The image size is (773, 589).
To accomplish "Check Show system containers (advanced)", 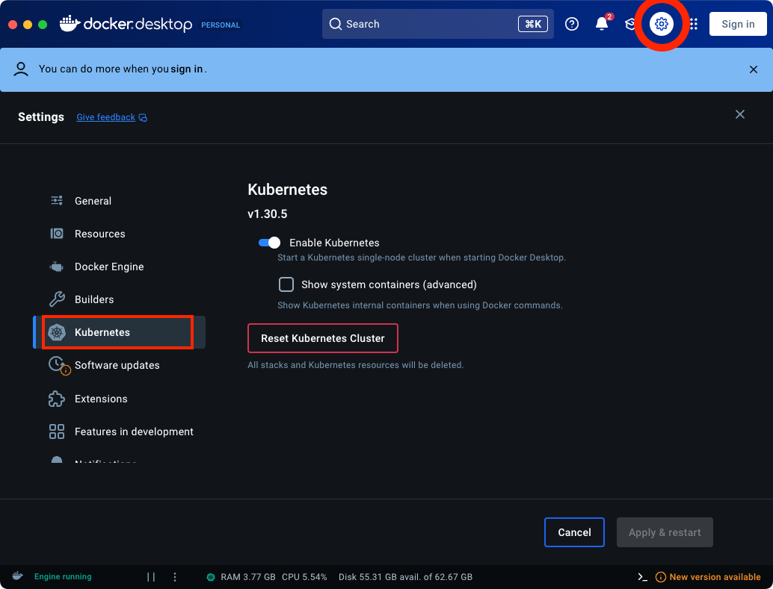I will tap(286, 284).
